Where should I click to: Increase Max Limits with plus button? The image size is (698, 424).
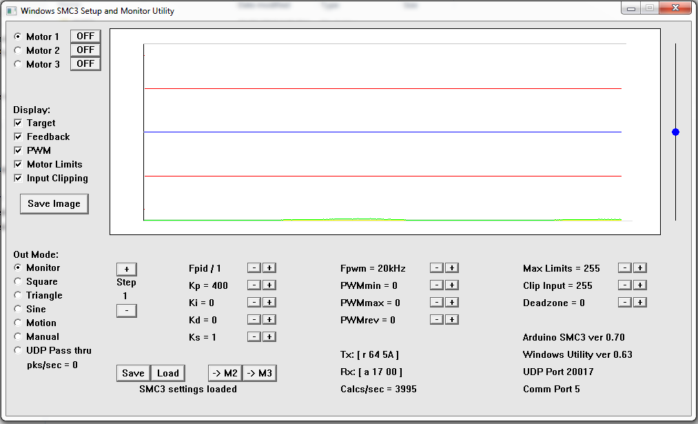[x=639, y=267]
